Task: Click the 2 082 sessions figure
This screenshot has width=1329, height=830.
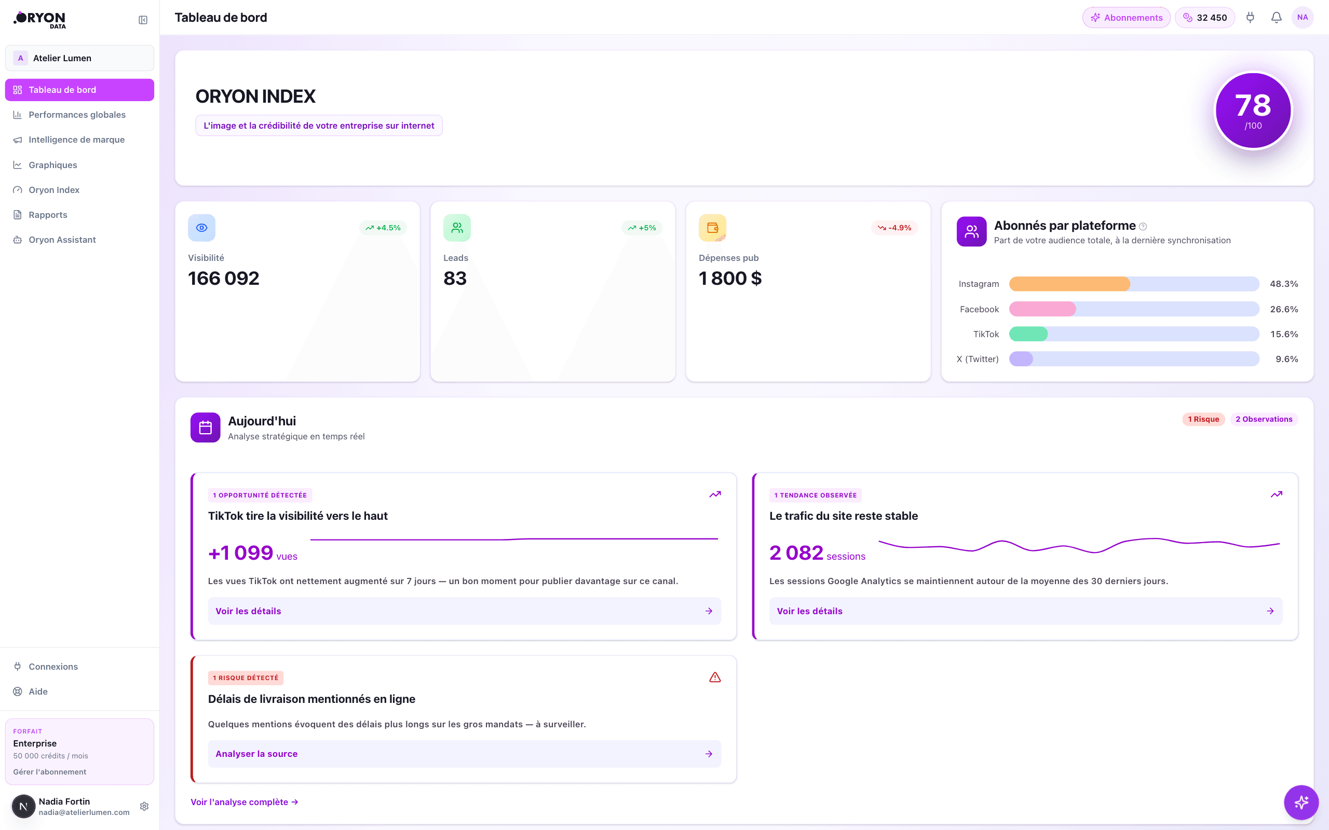Action: pyautogui.click(x=817, y=553)
